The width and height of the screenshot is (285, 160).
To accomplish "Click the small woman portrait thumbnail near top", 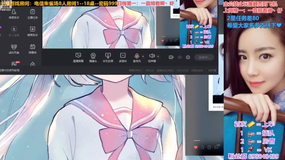I will [199, 24].
